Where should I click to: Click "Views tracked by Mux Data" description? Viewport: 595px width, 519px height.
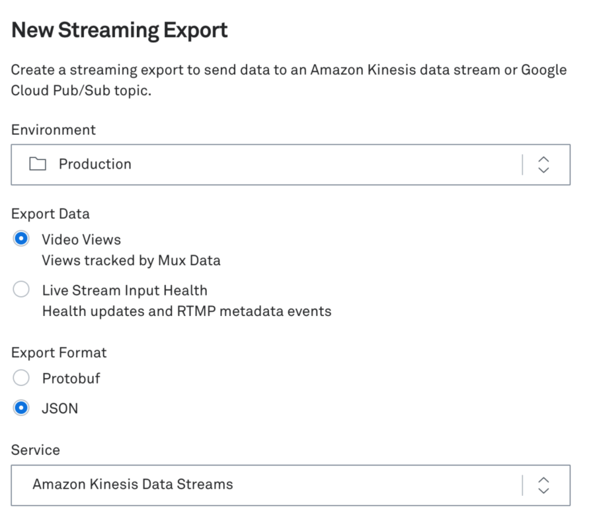coord(131,260)
